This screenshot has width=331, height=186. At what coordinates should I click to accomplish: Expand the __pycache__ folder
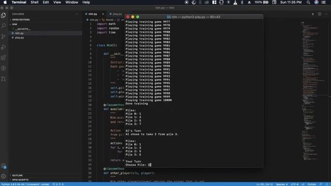click(23, 29)
